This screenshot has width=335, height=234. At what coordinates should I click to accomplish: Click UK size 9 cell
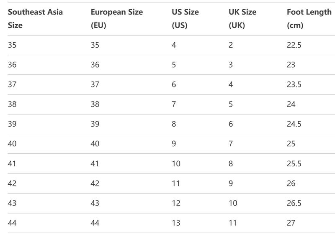[x=231, y=183]
